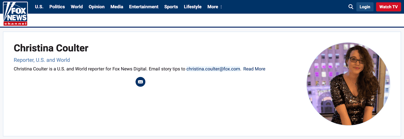Open the Lifestyle section
This screenshot has width=404, height=139.
pos(193,7)
